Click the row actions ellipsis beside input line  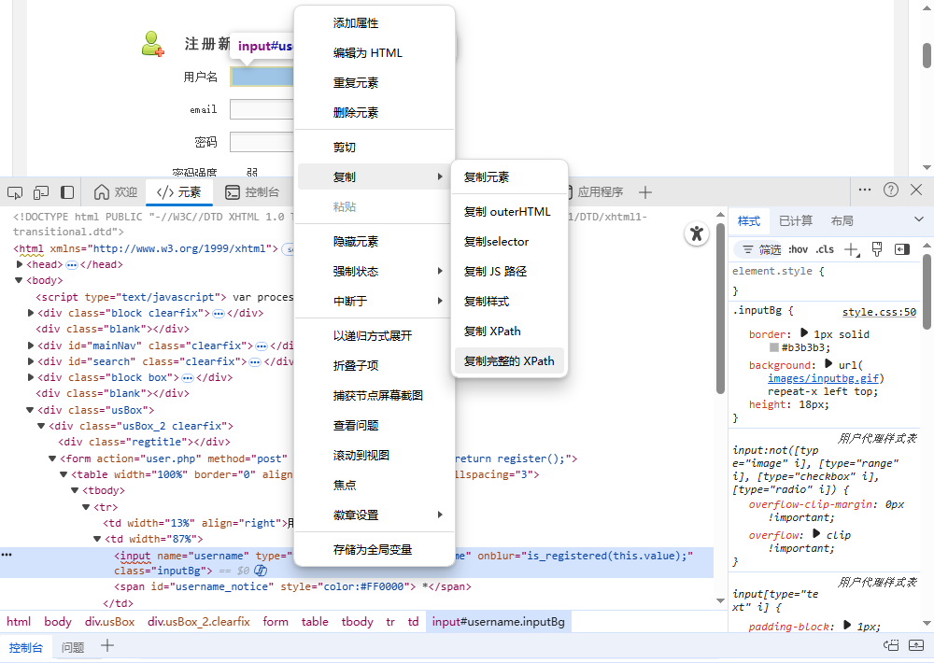click(7, 555)
